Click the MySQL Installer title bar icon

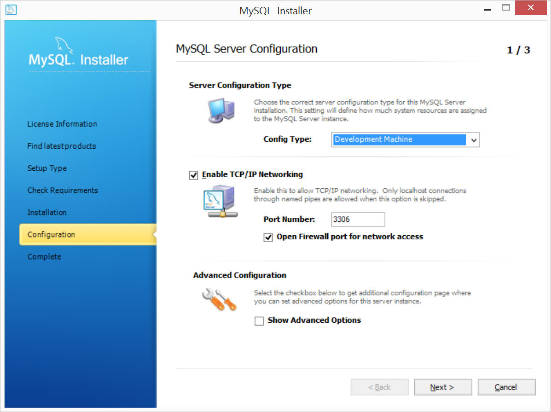pyautogui.click(x=11, y=10)
